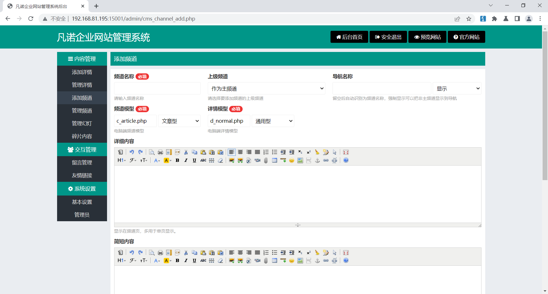Viewport: 548px width, 294px height.
Task: Open H1 heading dropdown in 简短内容 editor
Action: click(122, 261)
